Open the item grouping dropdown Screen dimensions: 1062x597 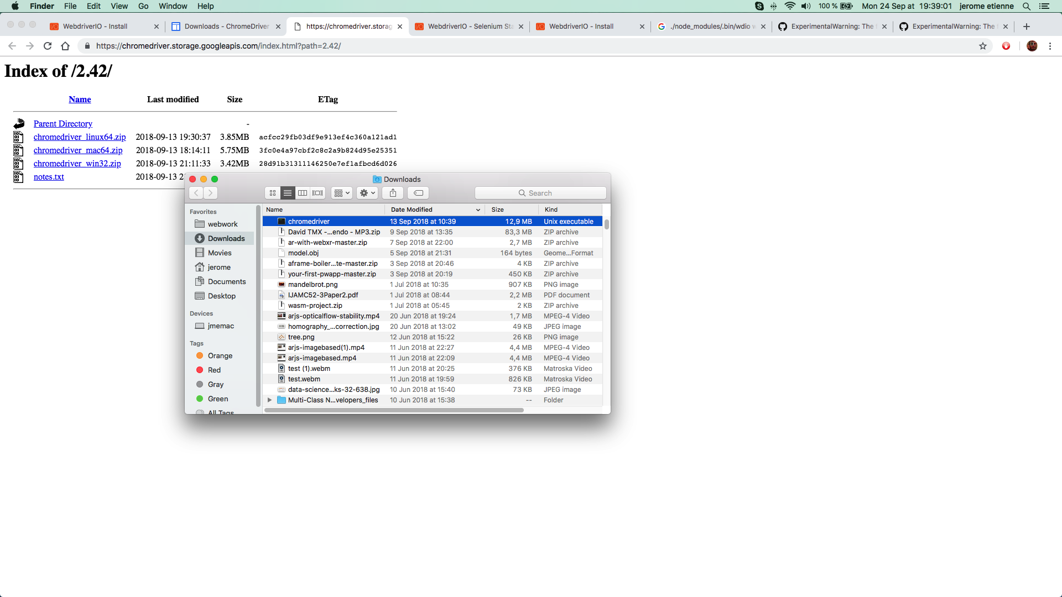pos(341,193)
